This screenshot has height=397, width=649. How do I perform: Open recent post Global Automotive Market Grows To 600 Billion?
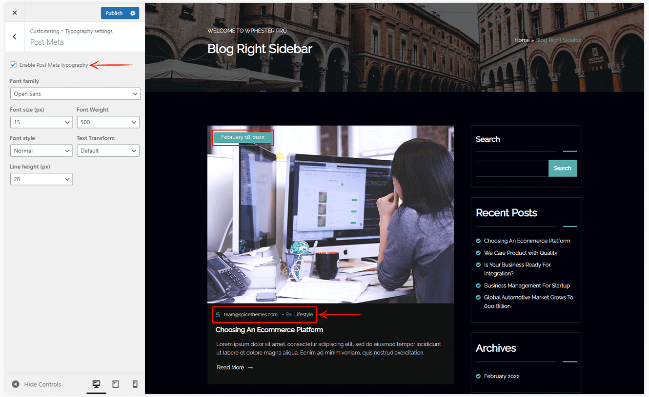528,302
